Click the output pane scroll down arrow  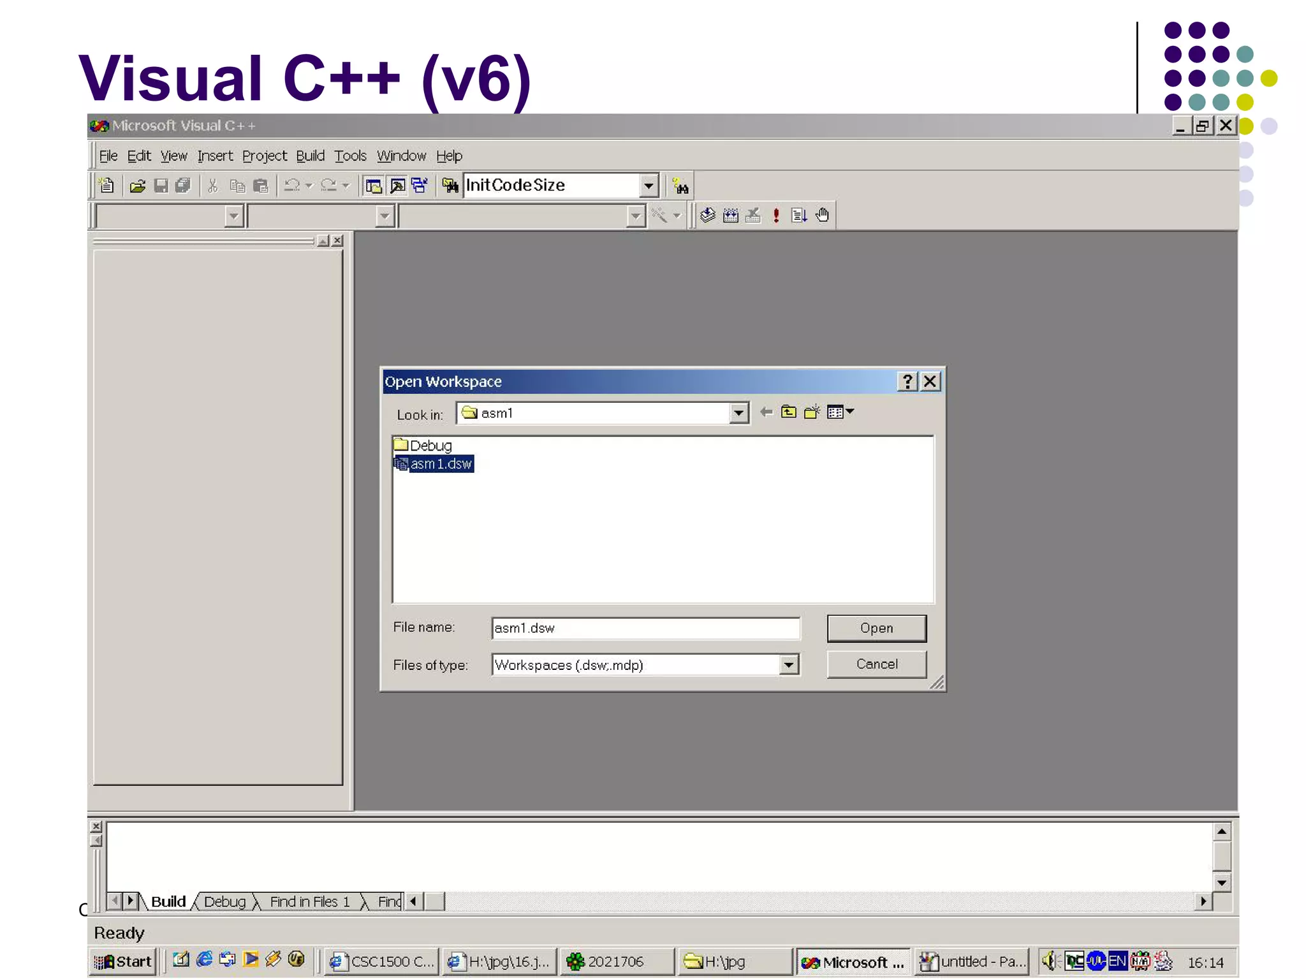1221,883
